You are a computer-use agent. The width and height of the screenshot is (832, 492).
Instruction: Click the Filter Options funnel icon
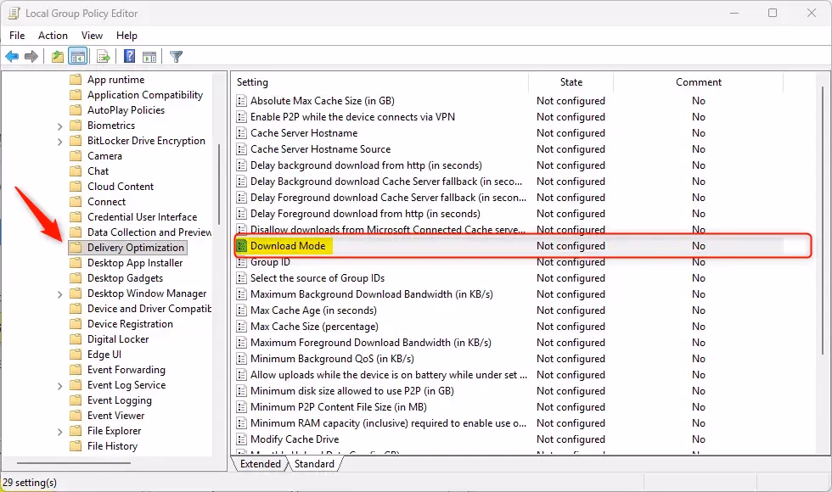point(176,56)
